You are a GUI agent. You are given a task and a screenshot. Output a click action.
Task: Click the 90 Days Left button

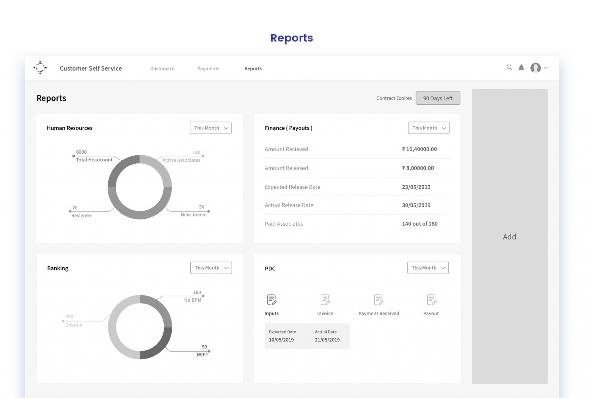438,98
